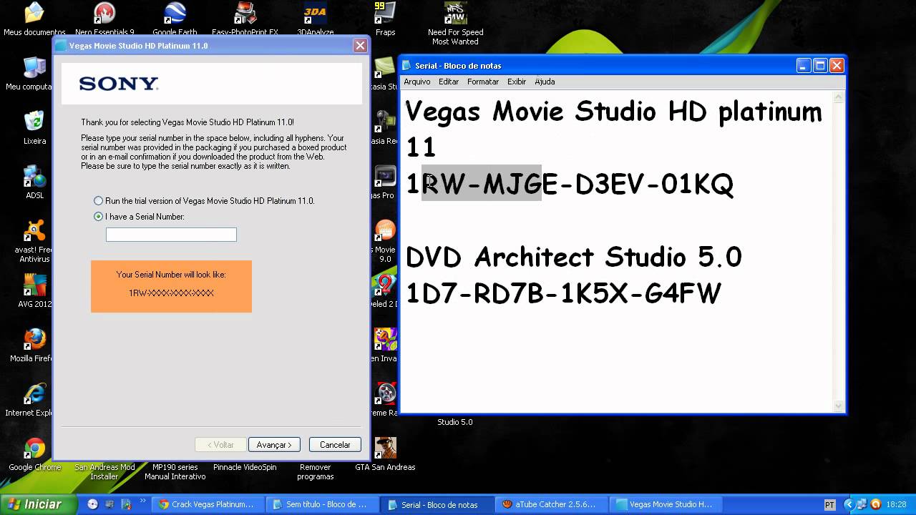Maximize the Serial Notepad window
This screenshot has width=916, height=515.
(x=820, y=66)
